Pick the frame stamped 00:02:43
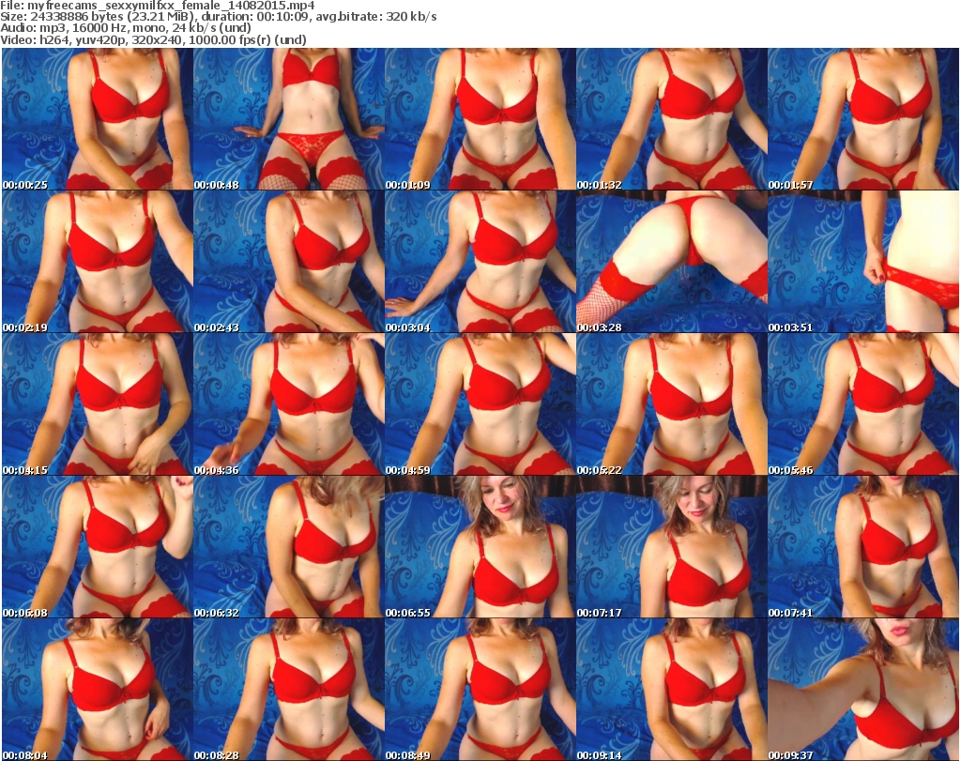Viewport: 961px width, 761px height. [x=289, y=262]
